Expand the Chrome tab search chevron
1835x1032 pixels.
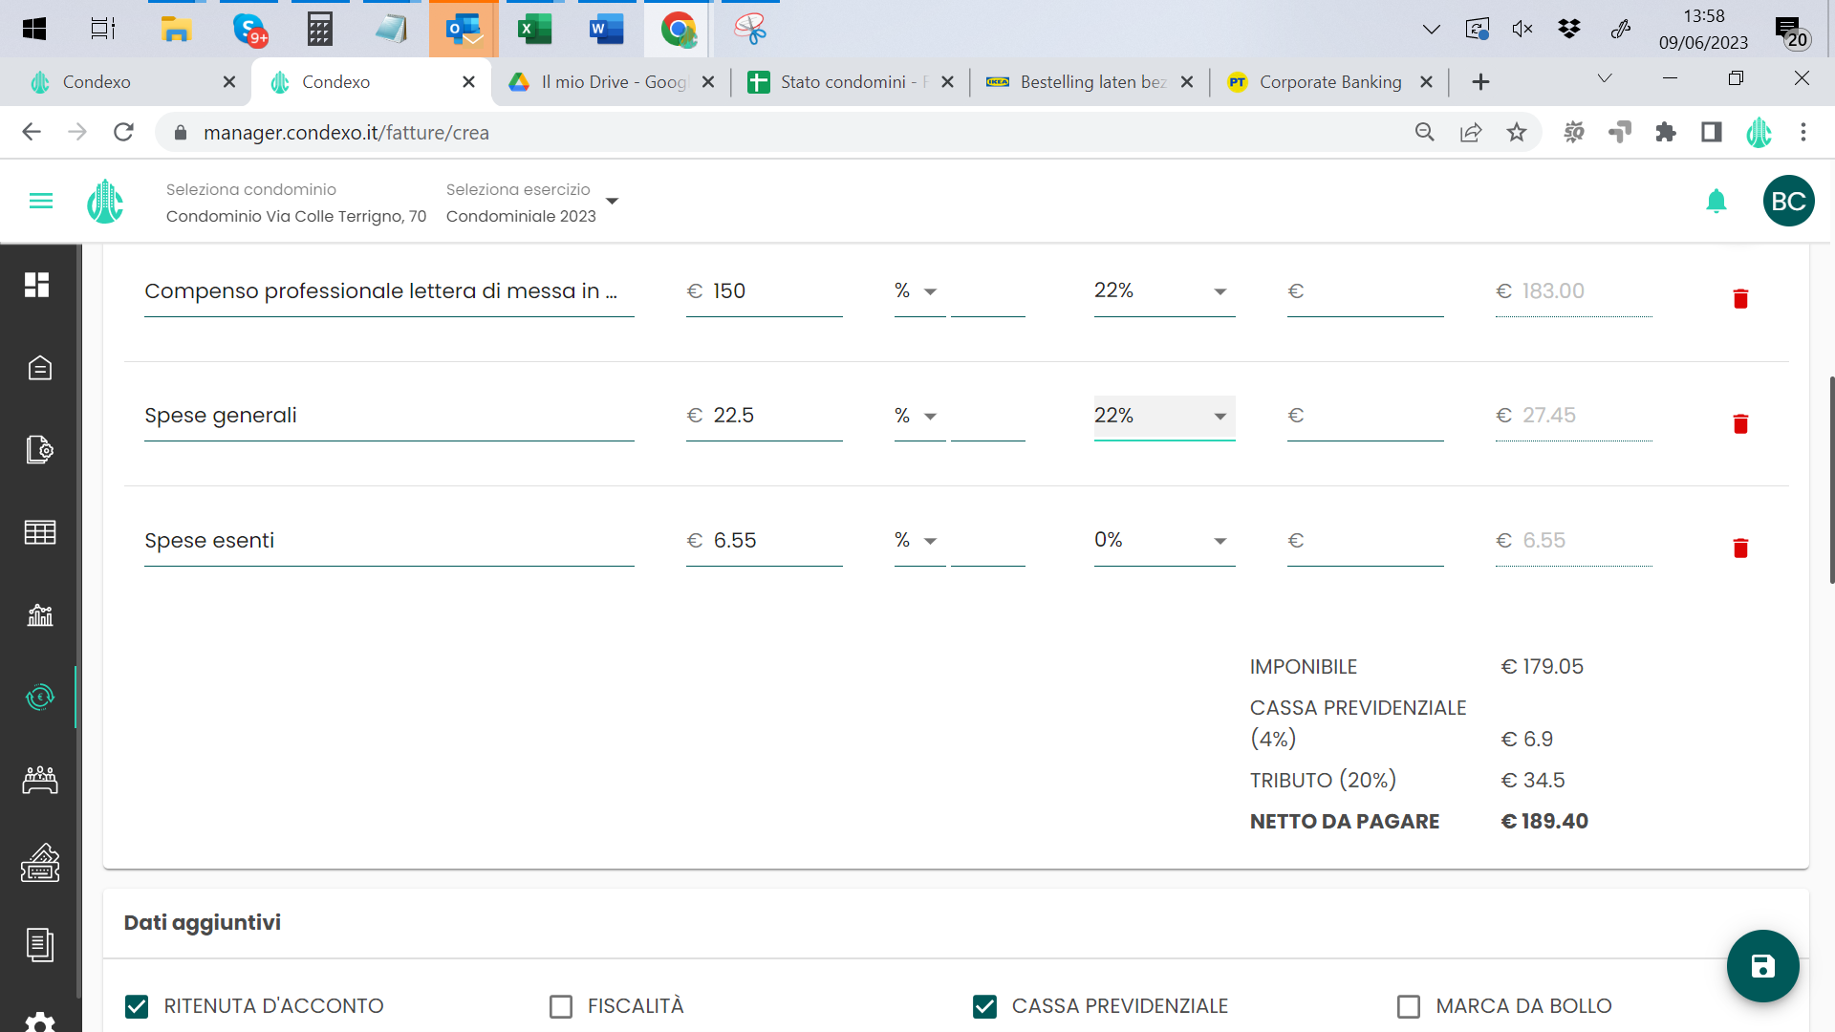click(1605, 79)
